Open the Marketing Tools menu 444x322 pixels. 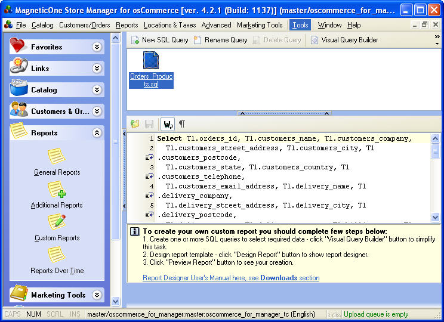click(x=260, y=25)
